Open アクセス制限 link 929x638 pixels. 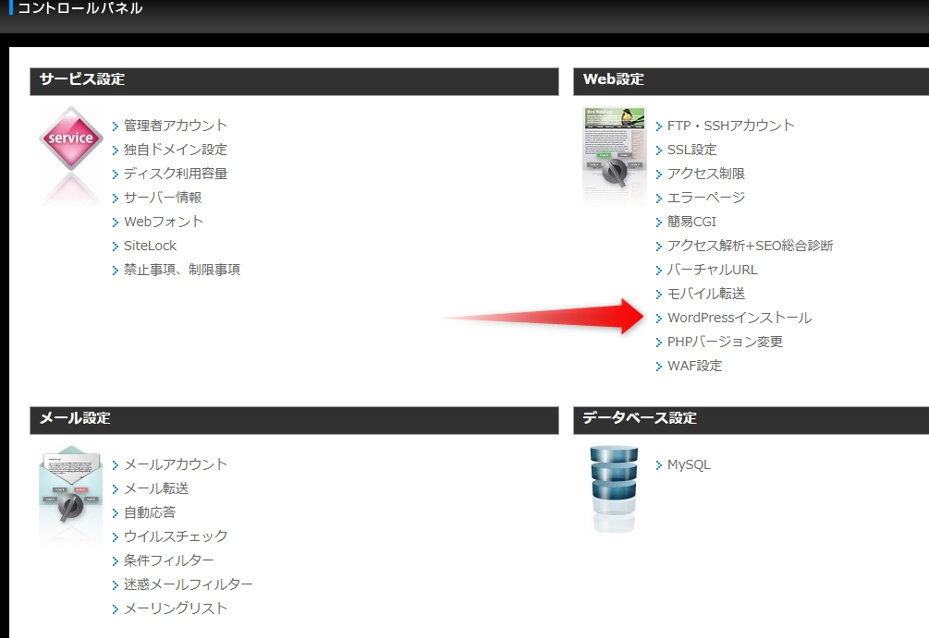(705, 174)
